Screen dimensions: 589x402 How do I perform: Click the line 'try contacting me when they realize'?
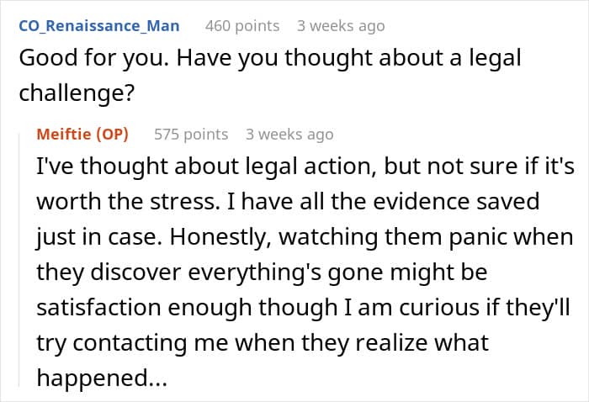point(263,342)
